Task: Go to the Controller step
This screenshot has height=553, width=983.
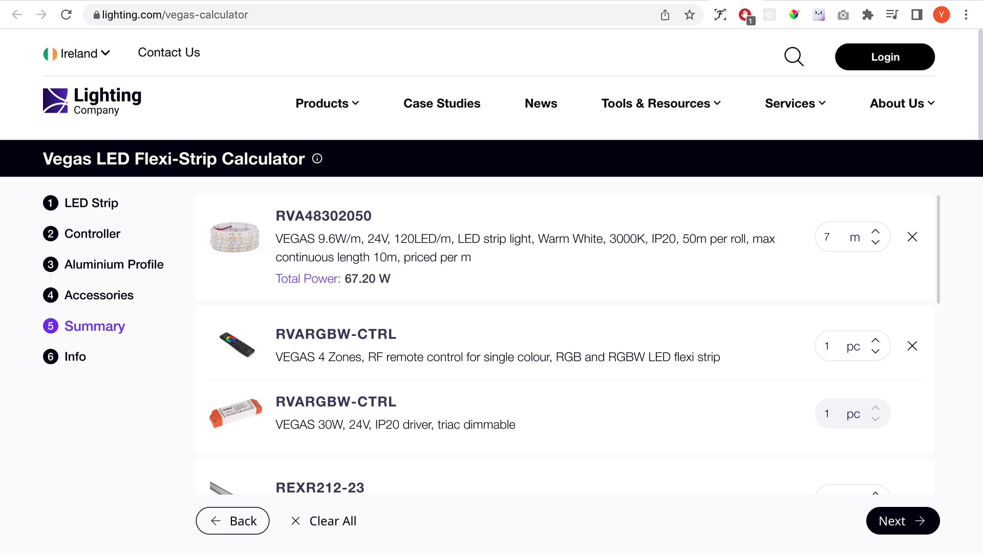Action: 92,234
